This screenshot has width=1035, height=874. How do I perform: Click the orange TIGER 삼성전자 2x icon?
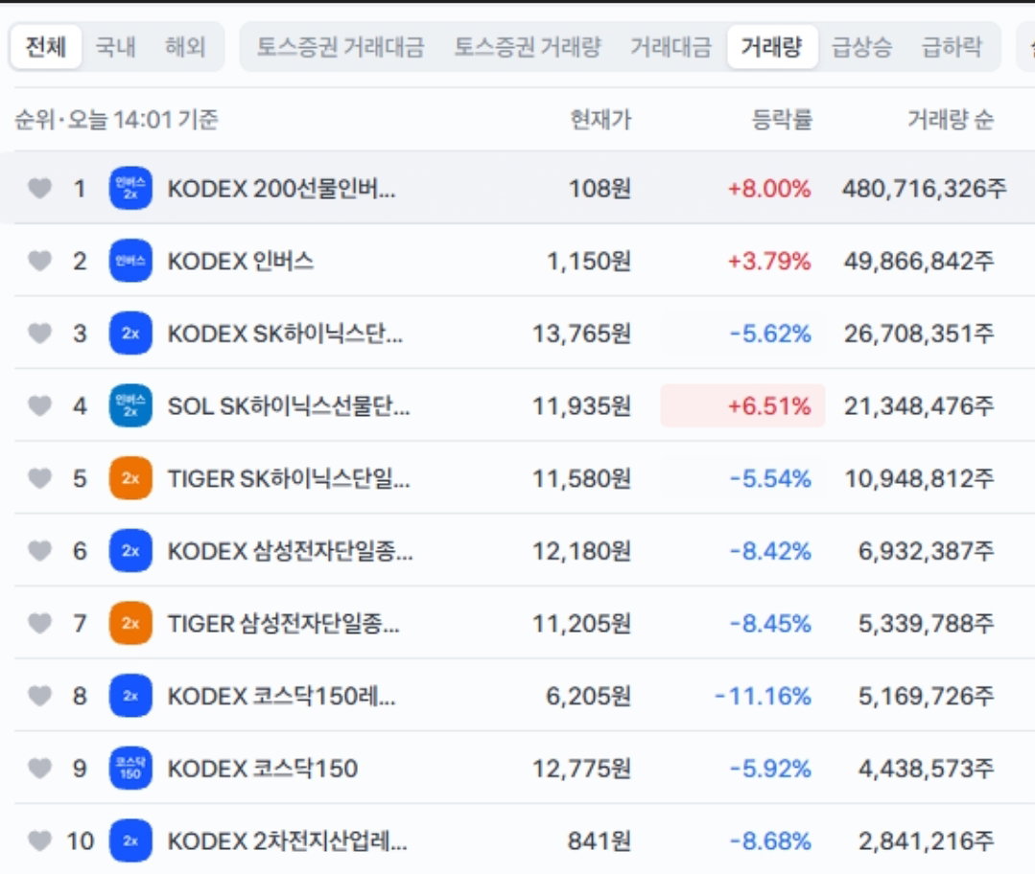click(130, 623)
